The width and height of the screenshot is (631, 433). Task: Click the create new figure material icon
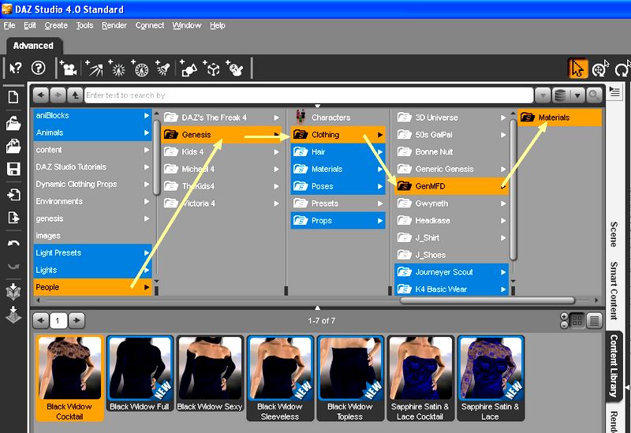pos(235,69)
